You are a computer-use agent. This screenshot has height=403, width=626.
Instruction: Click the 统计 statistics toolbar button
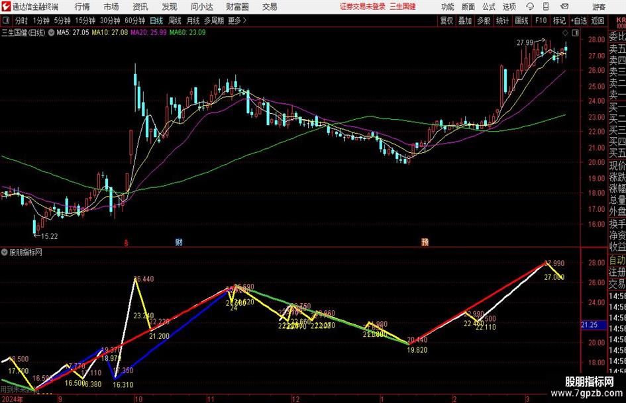click(502, 21)
